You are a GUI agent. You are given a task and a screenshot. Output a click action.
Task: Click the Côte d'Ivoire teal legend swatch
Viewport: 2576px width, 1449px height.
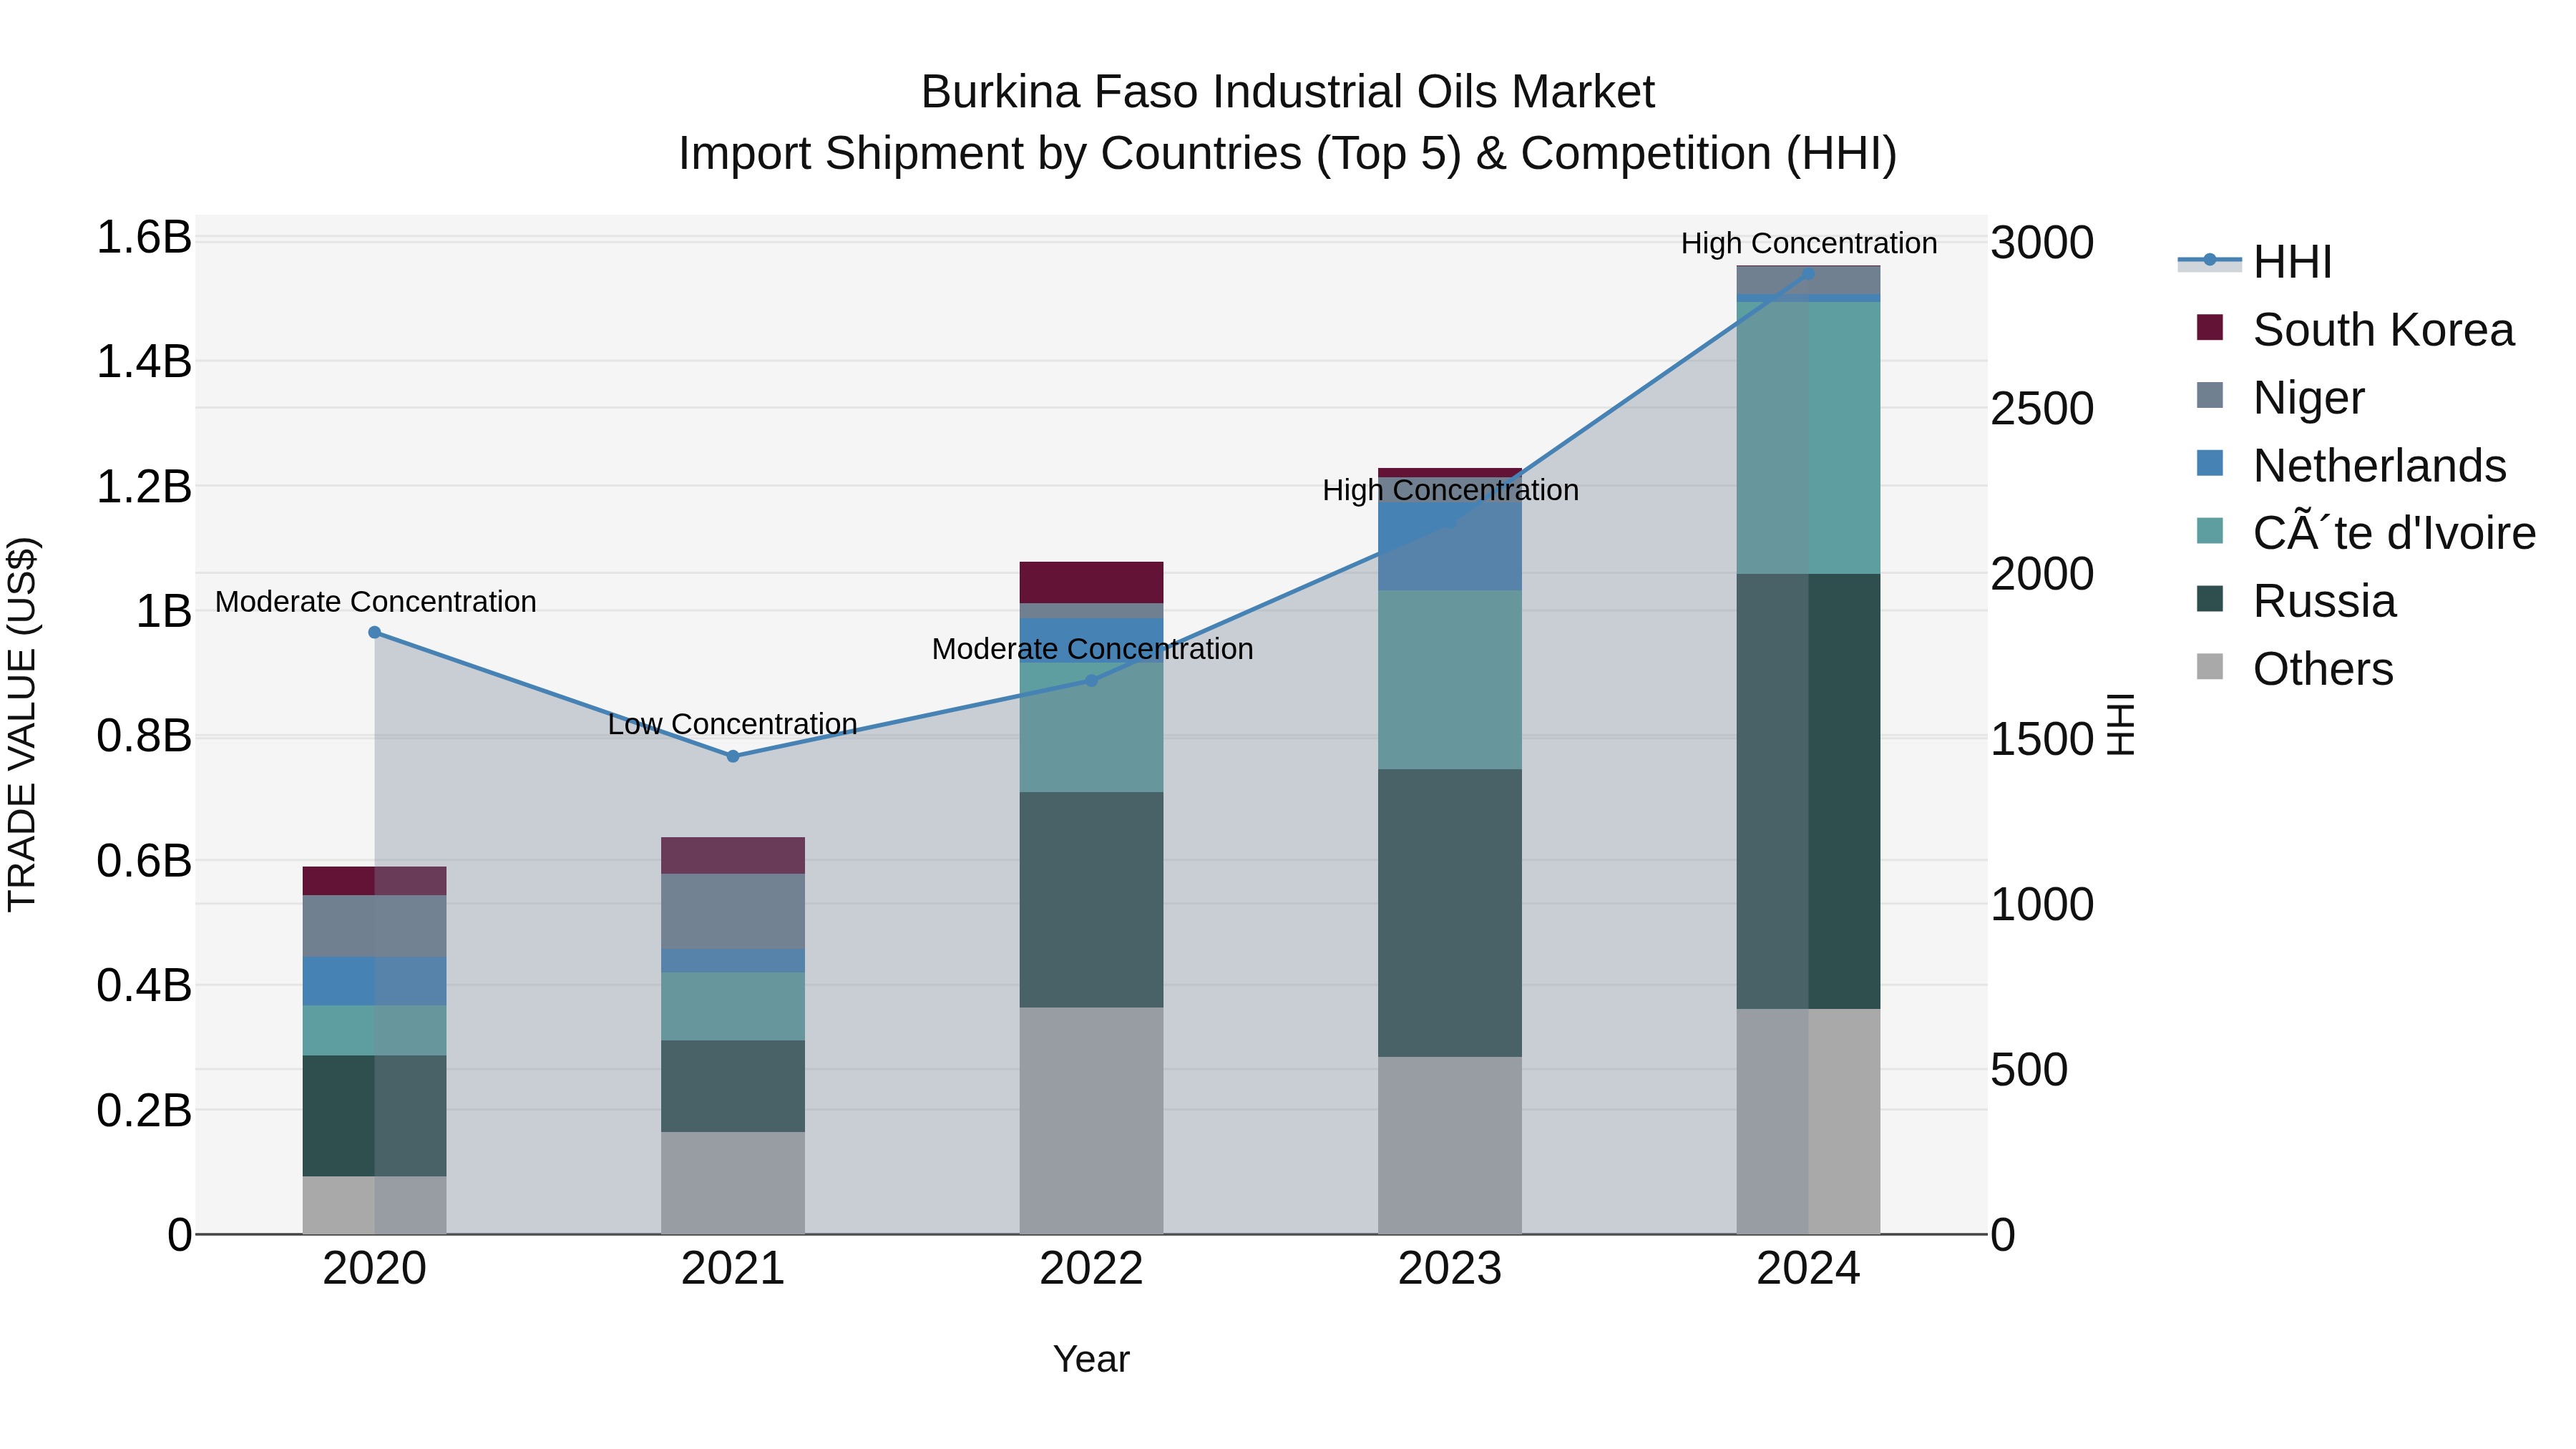[2210, 531]
